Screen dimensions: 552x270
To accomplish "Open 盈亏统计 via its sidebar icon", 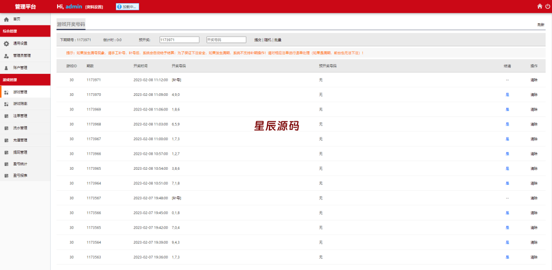I will click(6, 164).
